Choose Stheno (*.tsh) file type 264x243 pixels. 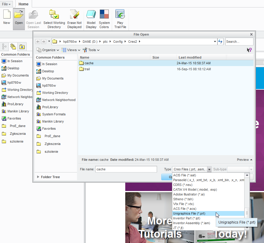click(208, 199)
